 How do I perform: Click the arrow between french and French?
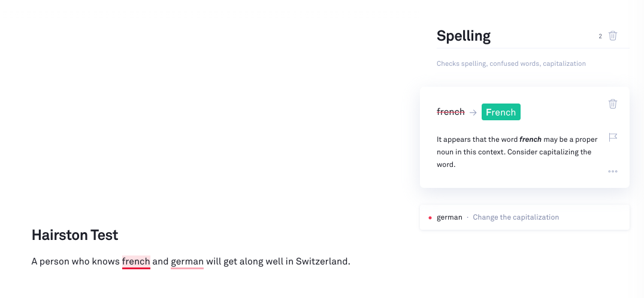473,112
